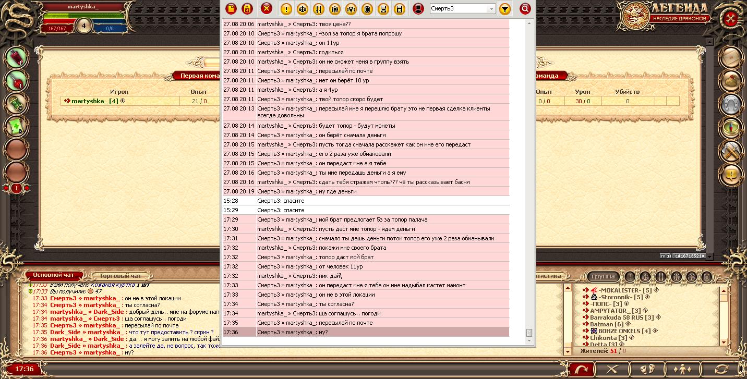The width and height of the screenshot is (747, 379).
Task: Select player AMPYTATOR_ [3] in the list
Action: [x=616, y=310]
